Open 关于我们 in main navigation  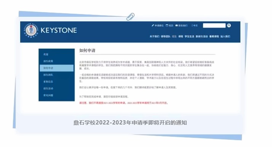[154, 37]
